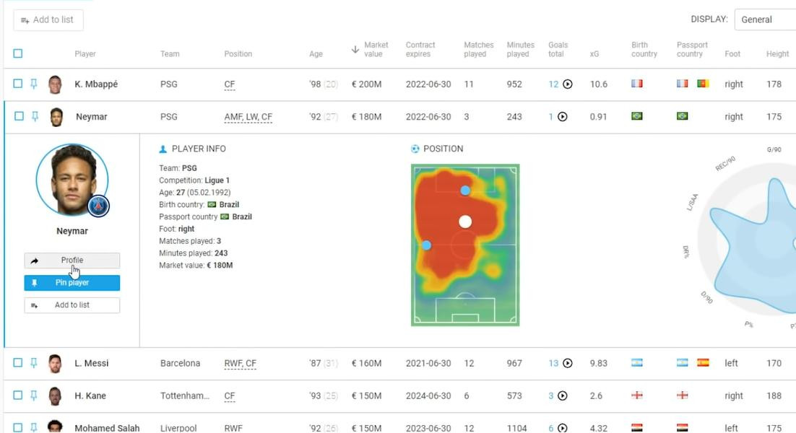Click the K. Mbappé player name
This screenshot has width=796, height=433.
tap(96, 84)
